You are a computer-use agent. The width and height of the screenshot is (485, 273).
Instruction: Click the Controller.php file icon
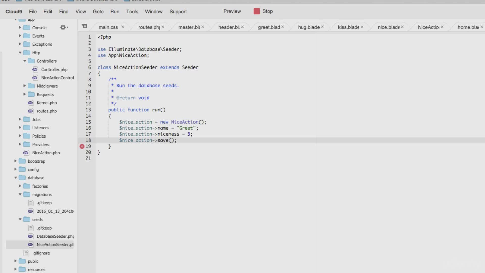point(35,69)
